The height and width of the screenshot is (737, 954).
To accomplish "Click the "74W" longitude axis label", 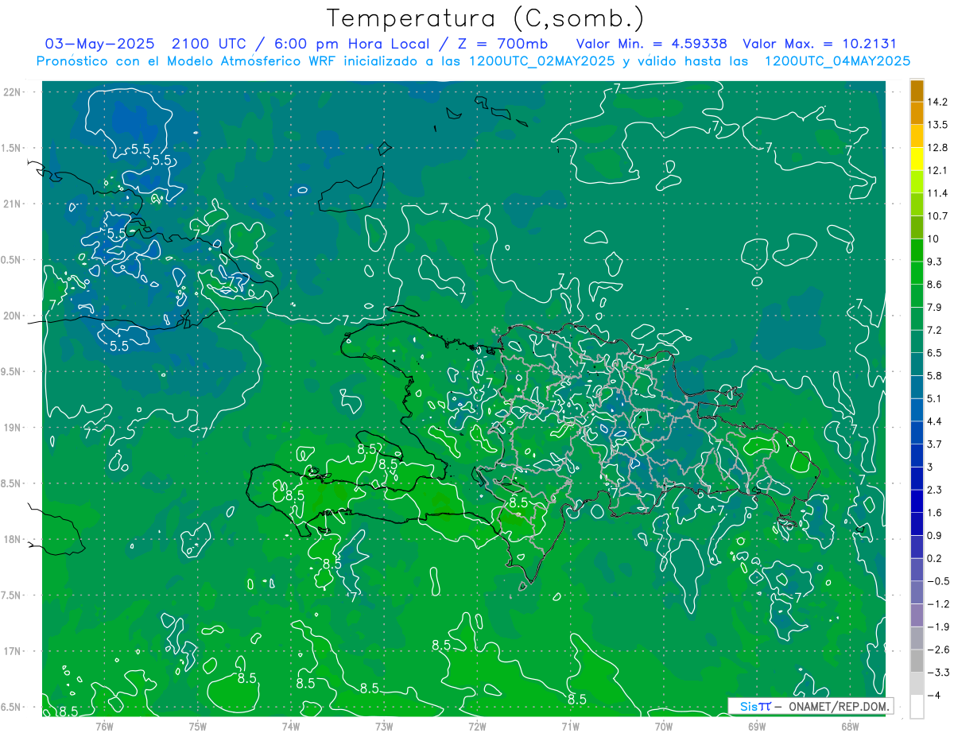I will point(290,726).
